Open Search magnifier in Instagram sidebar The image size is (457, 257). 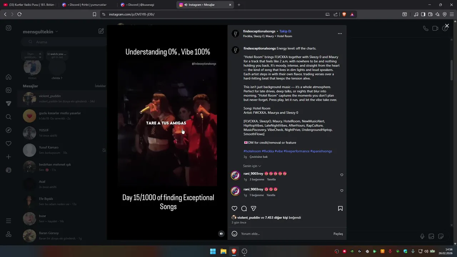[9, 117]
